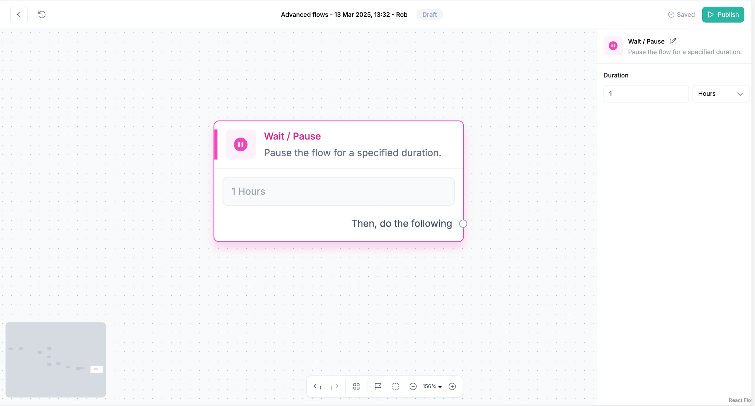Click the undo arrow in bottom toolbar

tap(317, 387)
